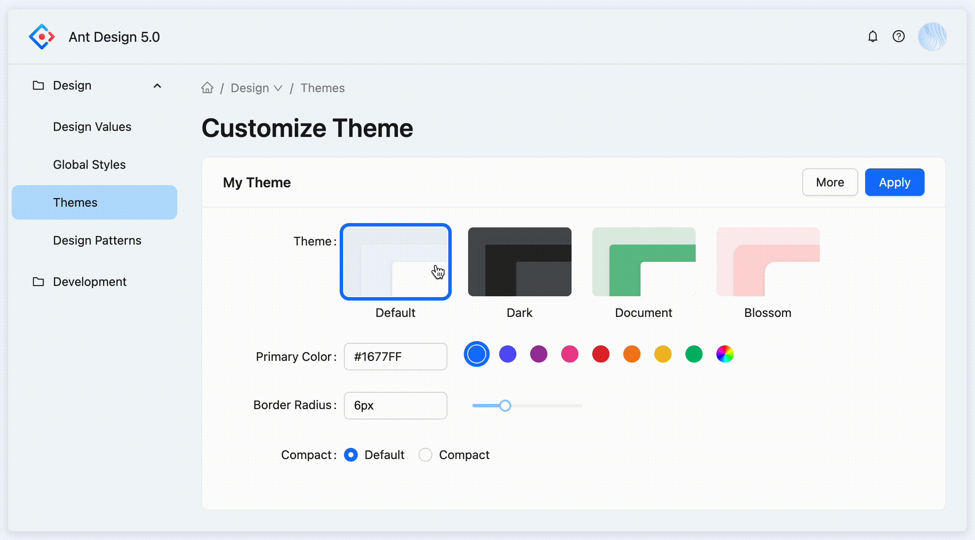
Task: Open the Design breadcrumb dropdown
Action: pyautogui.click(x=256, y=88)
